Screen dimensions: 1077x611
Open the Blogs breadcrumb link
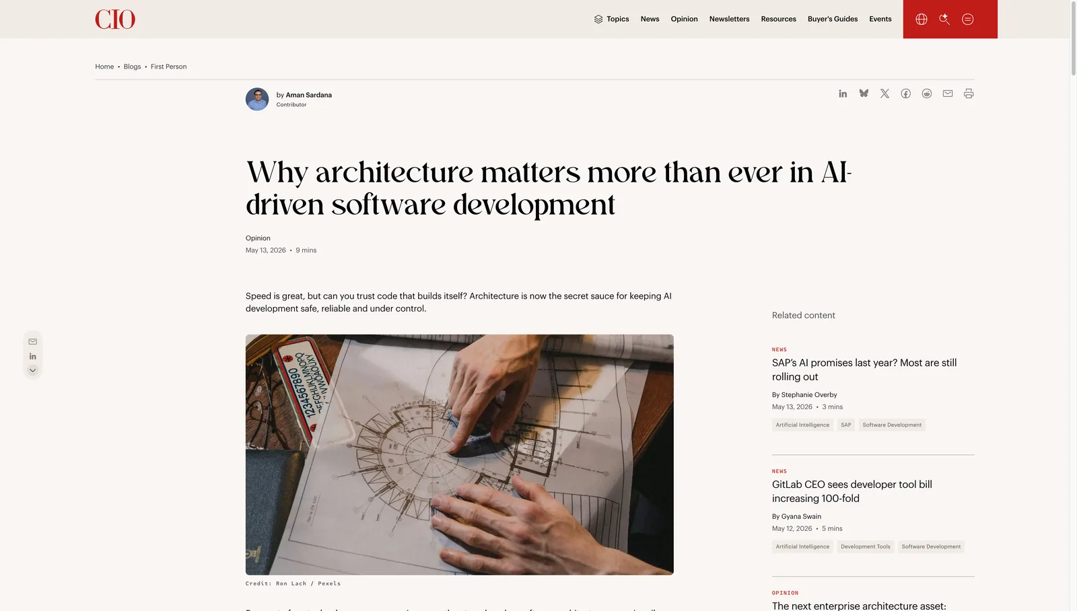[x=132, y=67]
